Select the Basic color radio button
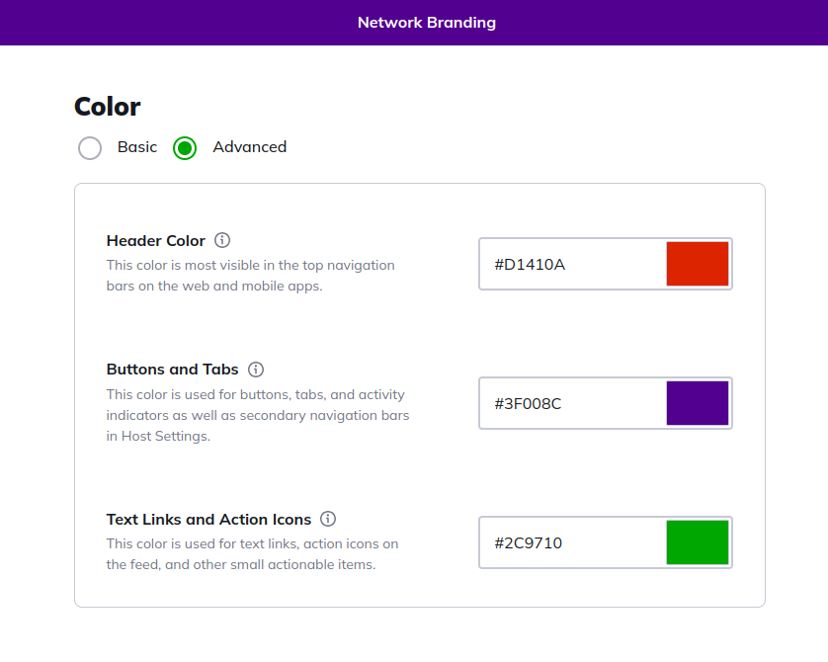 pos(90,148)
